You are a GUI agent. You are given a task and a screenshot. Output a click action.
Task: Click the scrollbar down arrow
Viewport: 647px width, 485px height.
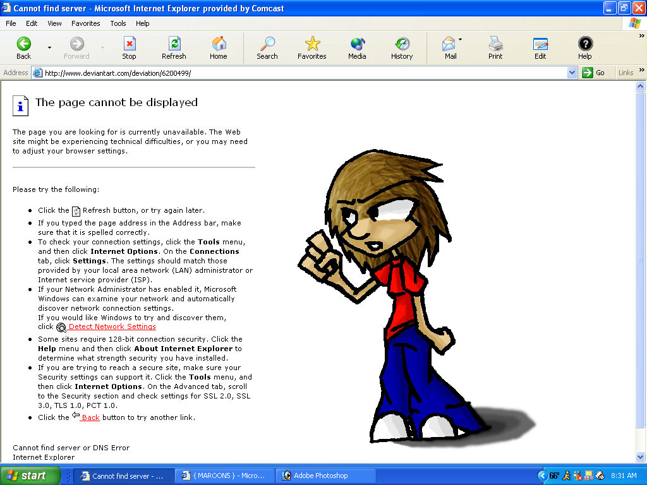641,457
